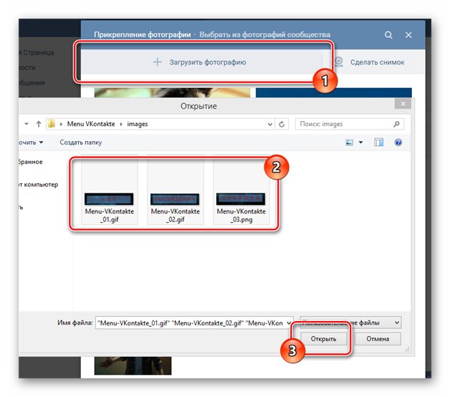Click the Поиск: images search field
450x397 pixels.
pos(350,124)
